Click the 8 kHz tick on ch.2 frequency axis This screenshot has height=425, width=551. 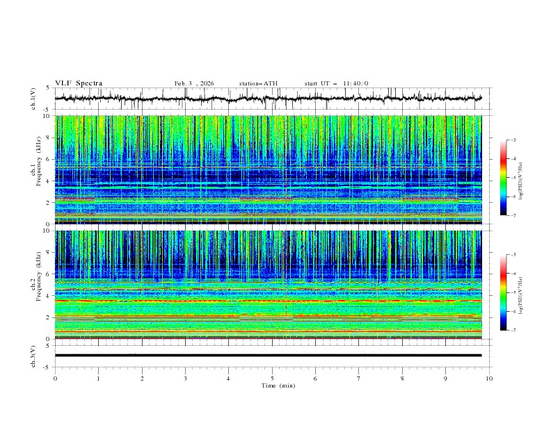coord(49,253)
